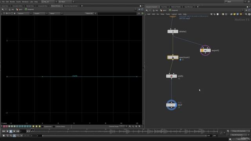Click the yellow sticky note icon
This screenshot has width=251, height=141.
tap(235, 14)
